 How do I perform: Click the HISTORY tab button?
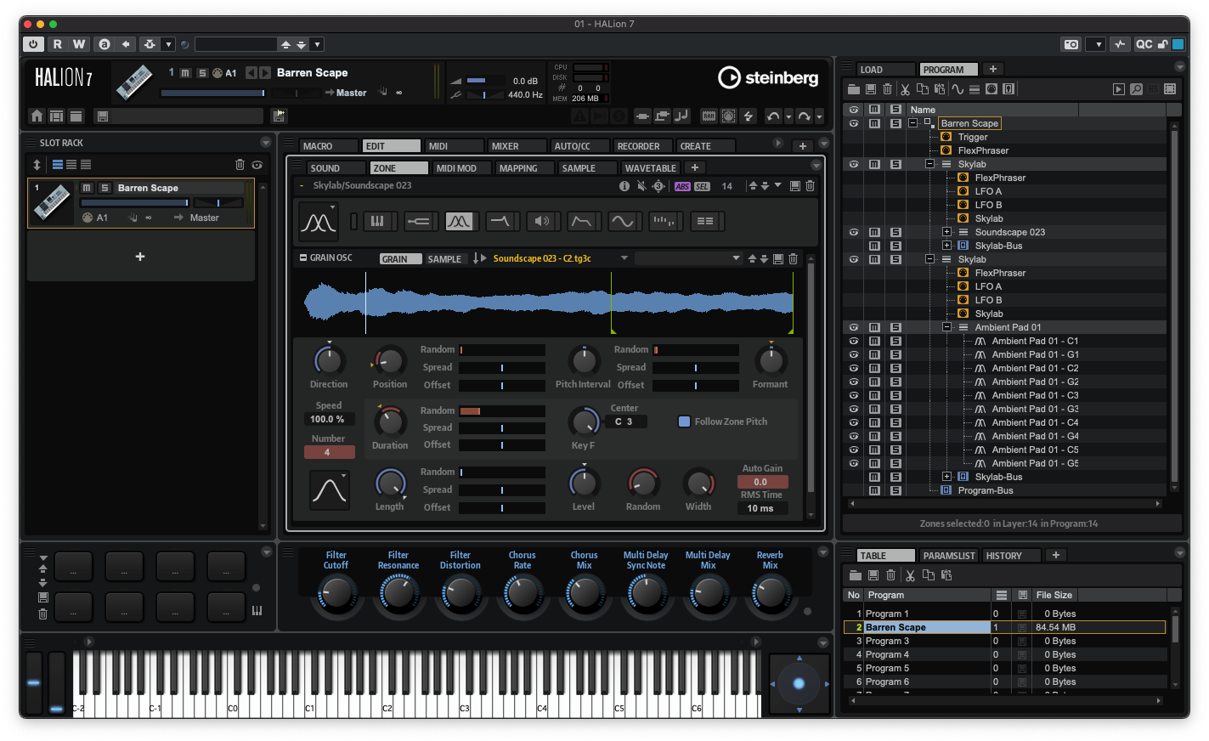click(x=1012, y=556)
